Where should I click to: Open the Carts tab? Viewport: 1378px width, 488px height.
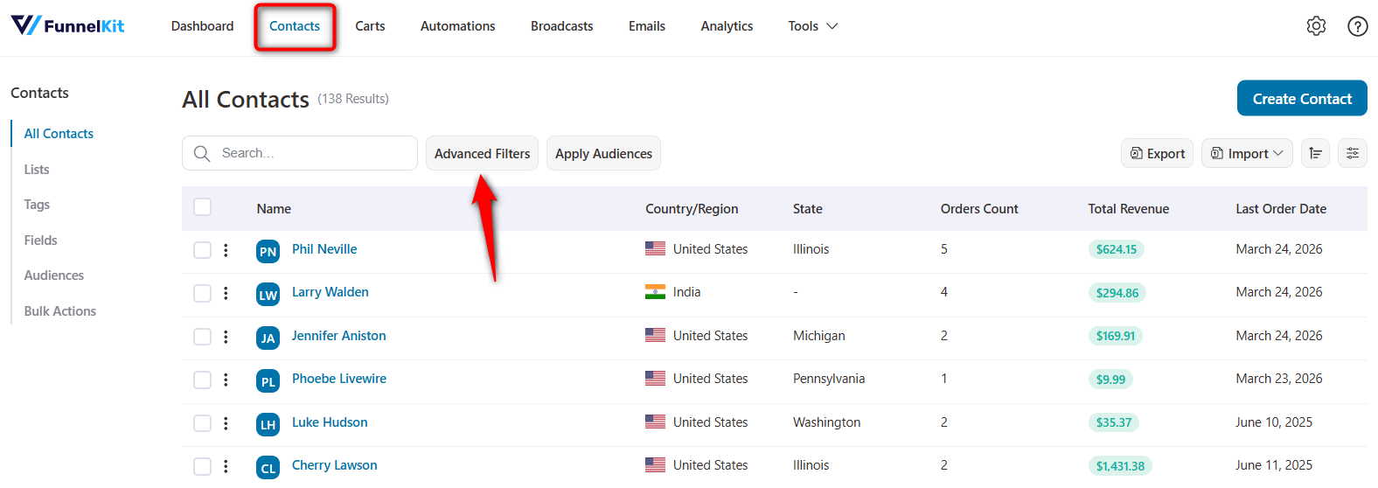click(x=370, y=26)
